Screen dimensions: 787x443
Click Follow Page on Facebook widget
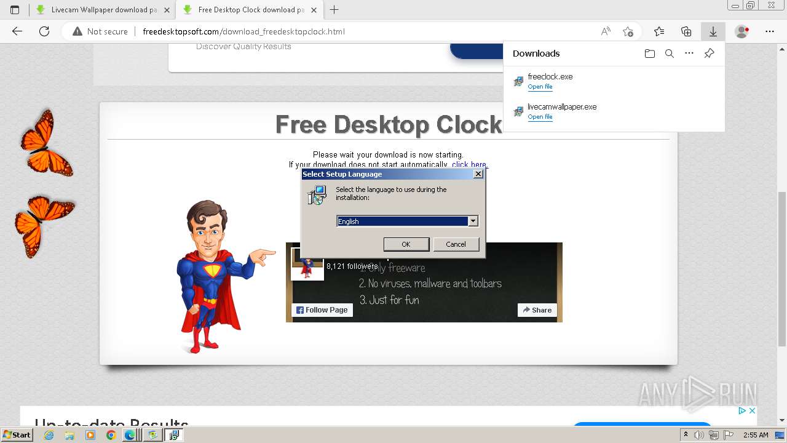pos(322,310)
